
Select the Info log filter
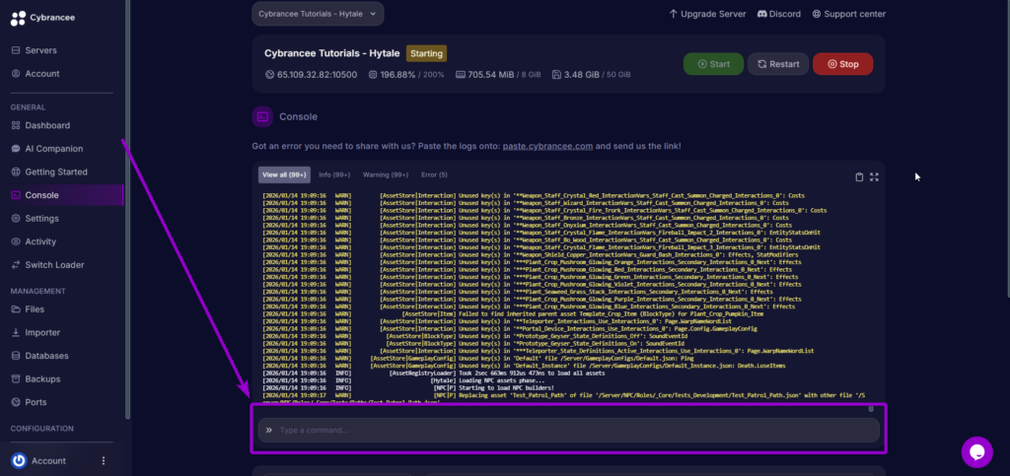click(x=336, y=175)
